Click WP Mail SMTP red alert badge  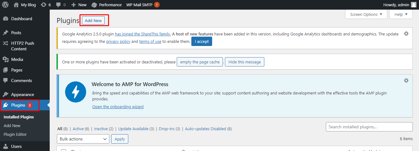tap(157, 5)
